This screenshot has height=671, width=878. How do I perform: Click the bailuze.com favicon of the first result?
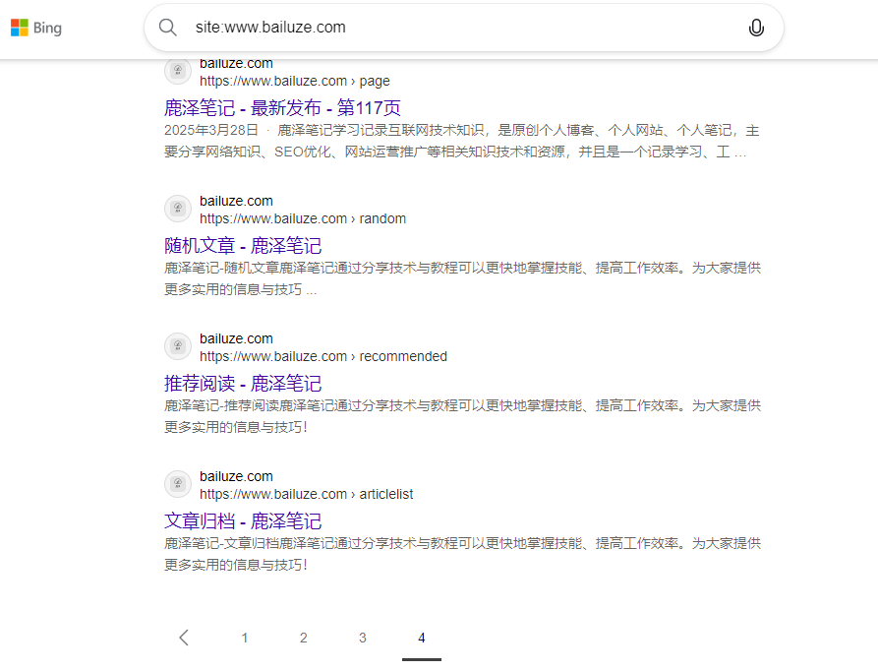177,71
